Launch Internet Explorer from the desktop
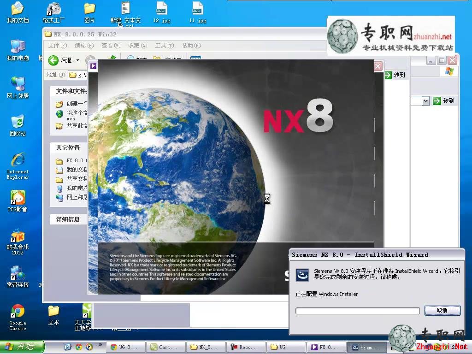 coord(18,166)
